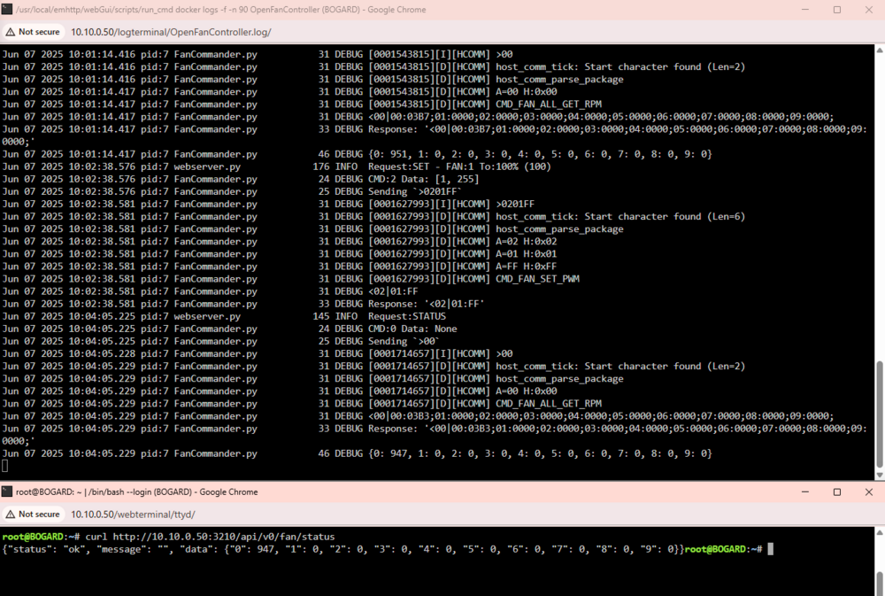The width and height of the screenshot is (885, 596).
Task: Minimize the OpenFanController log window
Action: (x=805, y=10)
